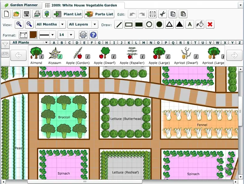This screenshot has width=244, height=184.
Task: Switch to the Garden Planner tab
Action: coord(22,5)
